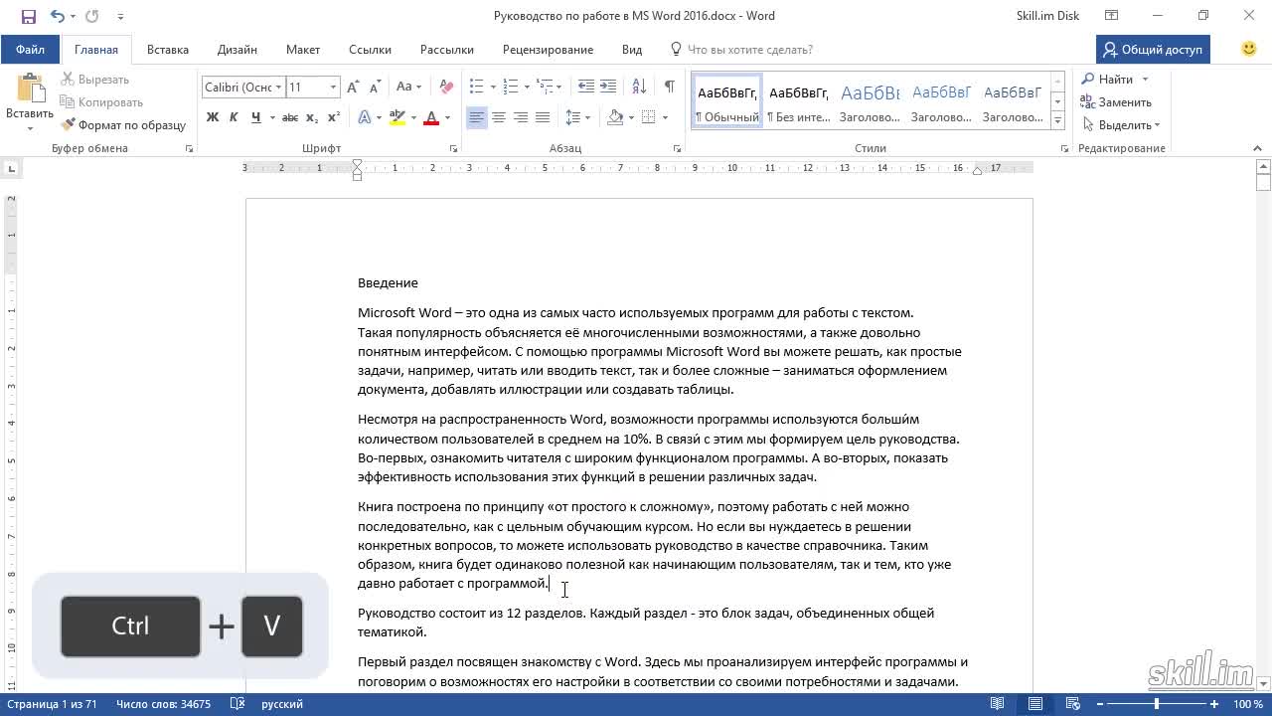
Task: Decrease paragraph indent
Action: pyautogui.click(x=586, y=88)
